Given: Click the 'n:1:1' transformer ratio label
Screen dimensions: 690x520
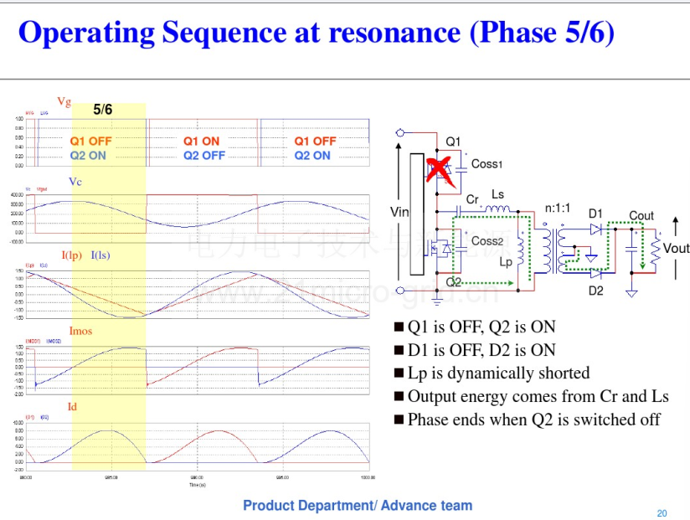Looking at the screenshot, I should (558, 209).
